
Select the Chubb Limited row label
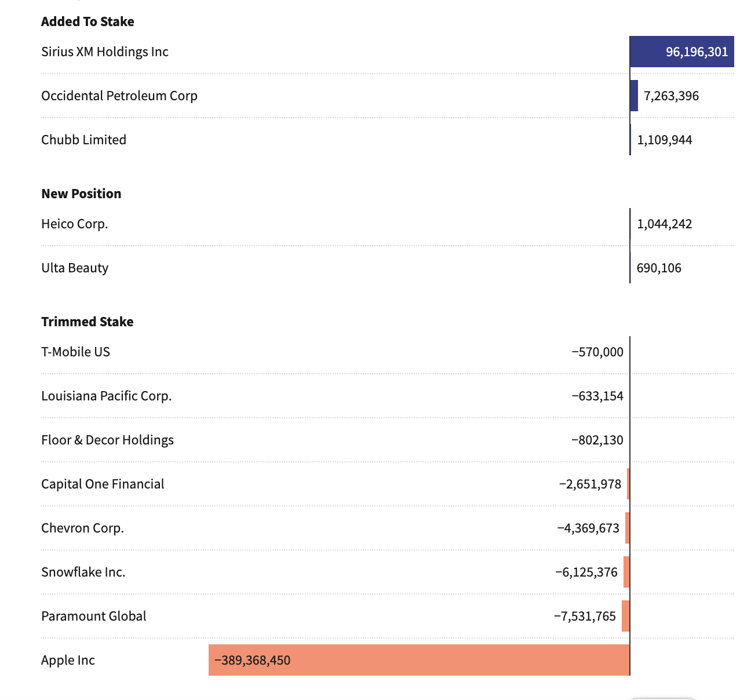click(x=83, y=140)
